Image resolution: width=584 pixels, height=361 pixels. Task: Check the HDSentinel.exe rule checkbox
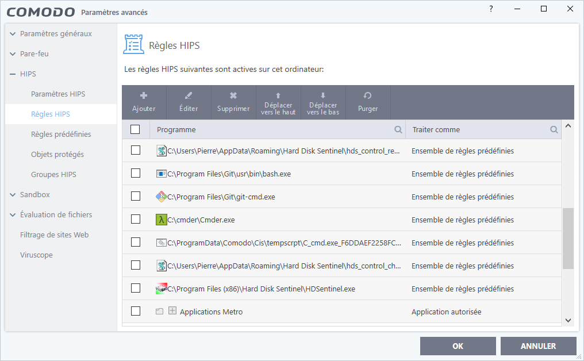[x=136, y=288]
